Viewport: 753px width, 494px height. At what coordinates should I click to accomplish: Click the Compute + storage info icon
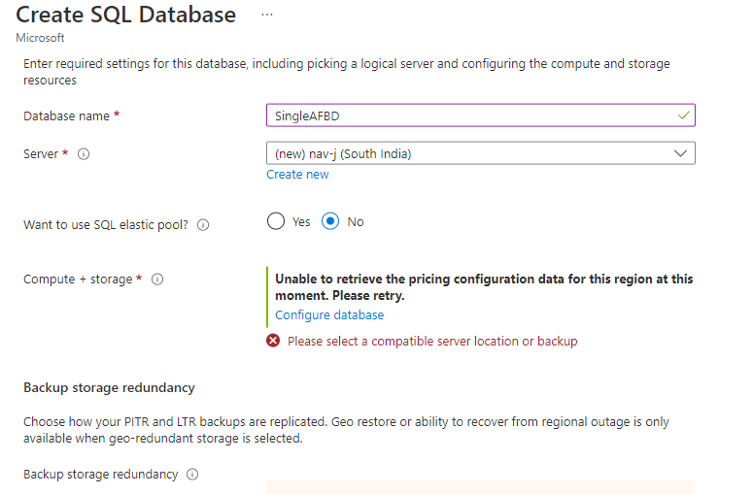coord(157,280)
